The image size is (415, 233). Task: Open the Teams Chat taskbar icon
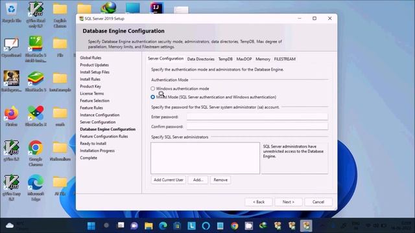click(x=134, y=226)
